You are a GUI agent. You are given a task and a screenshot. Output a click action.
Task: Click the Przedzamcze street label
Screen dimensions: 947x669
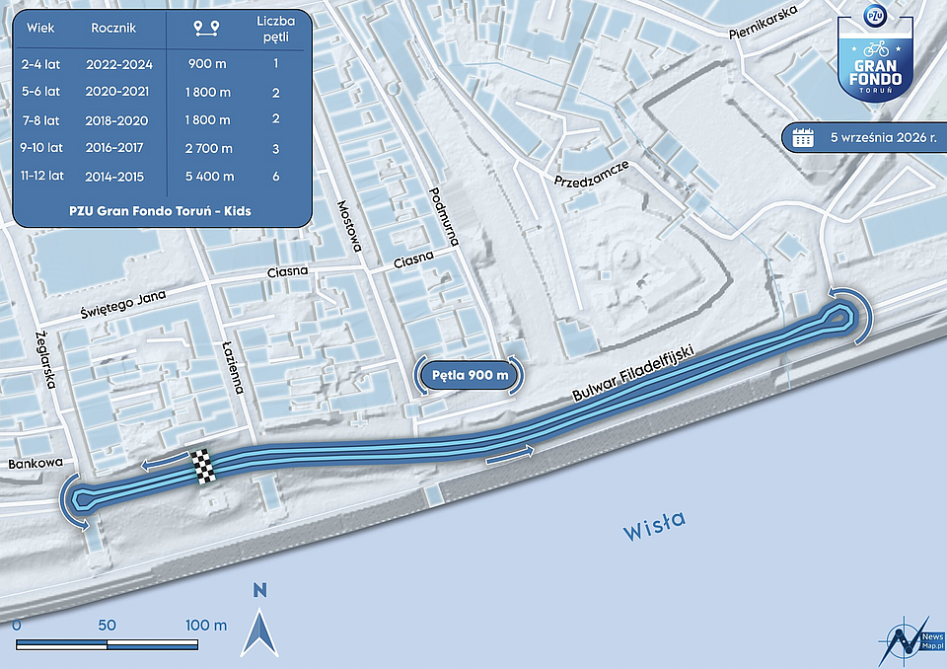[592, 174]
